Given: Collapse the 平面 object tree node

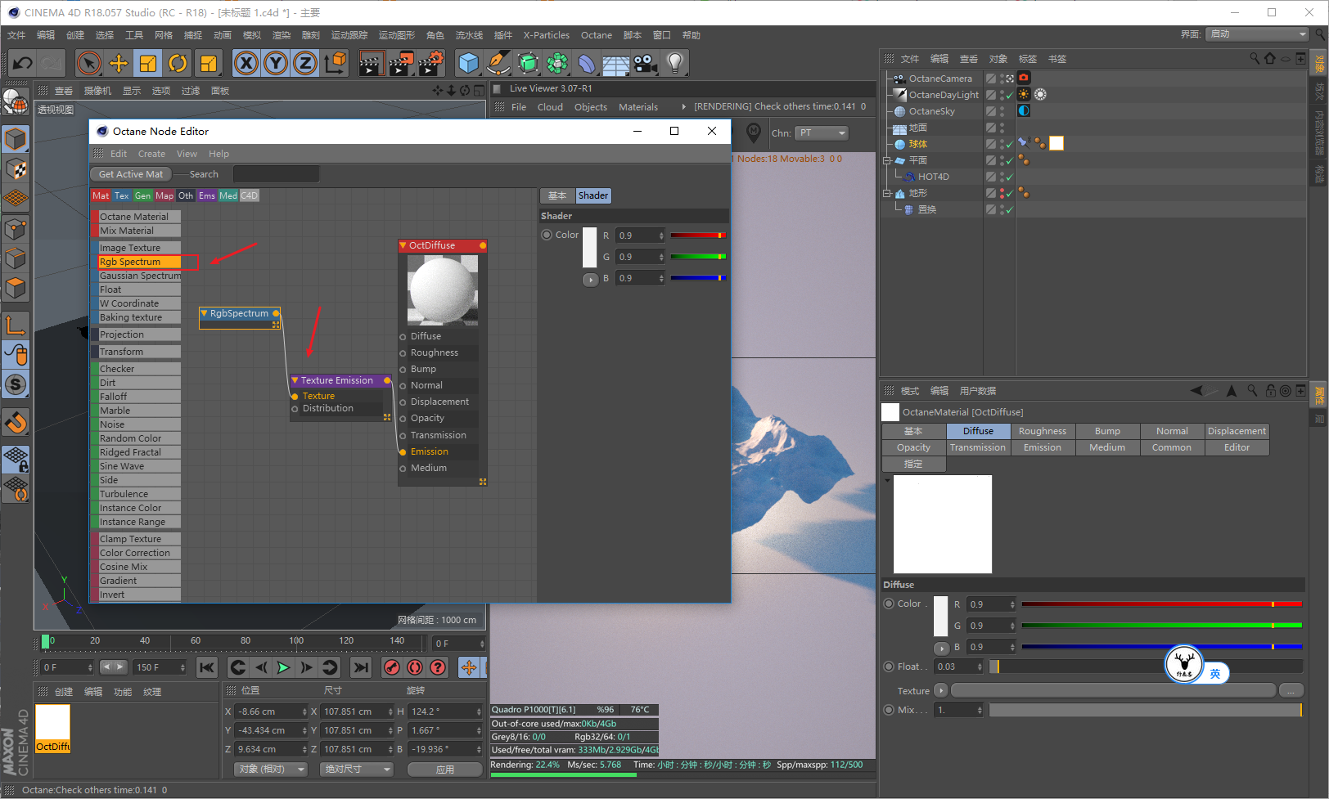Looking at the screenshot, I should (x=887, y=160).
